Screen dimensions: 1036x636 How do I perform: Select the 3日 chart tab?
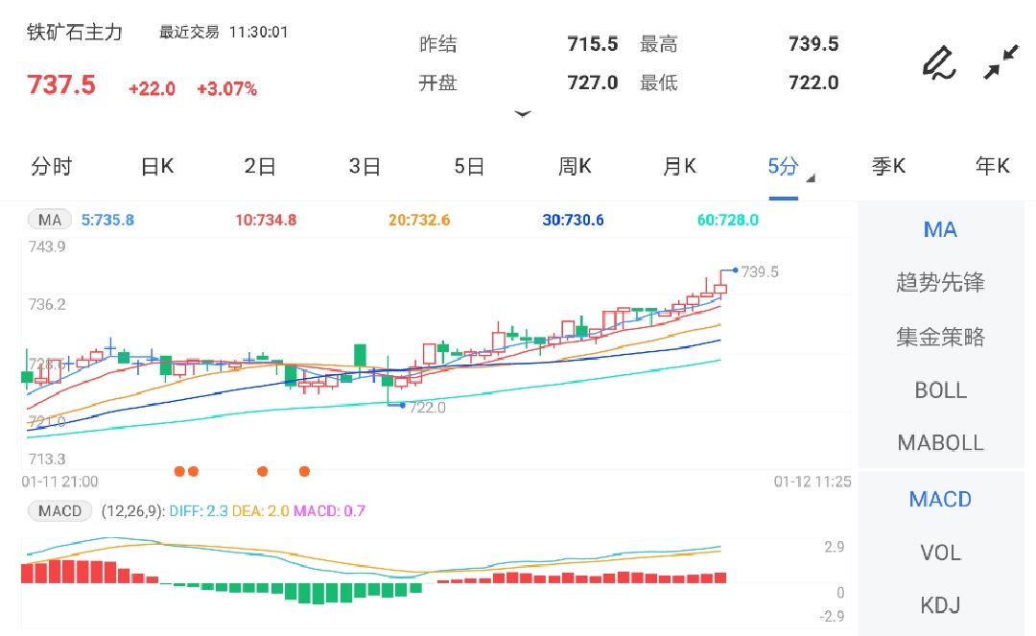pyautogui.click(x=365, y=166)
